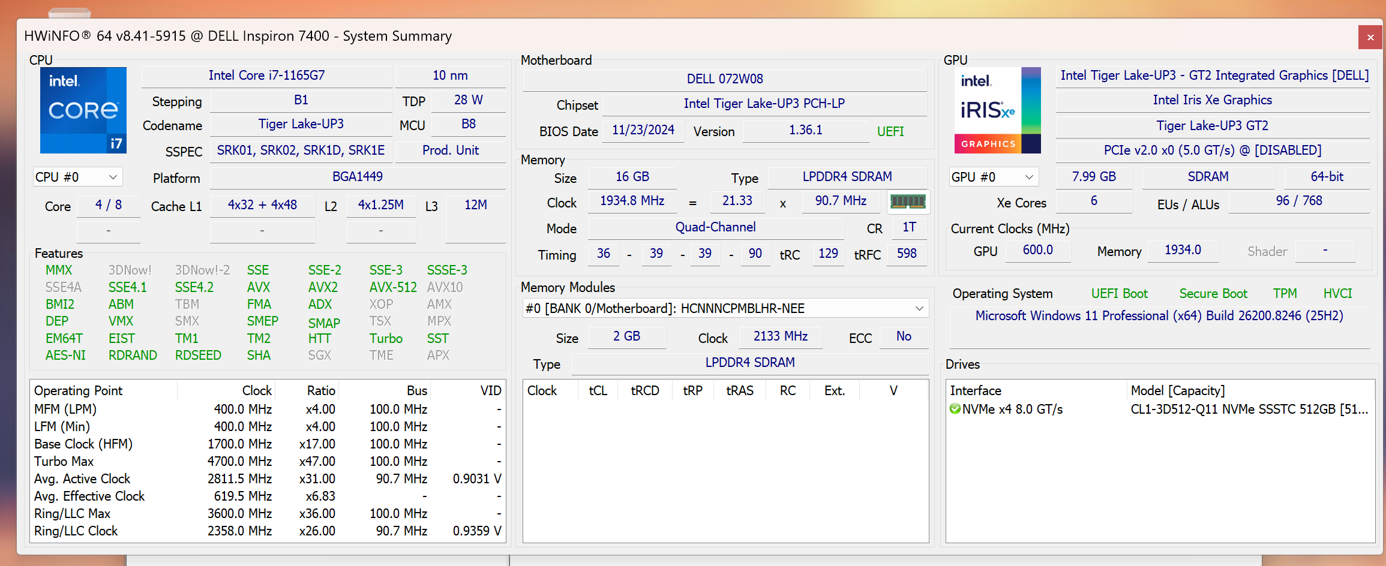Click the 1T command rate value
The width and height of the screenshot is (1386, 566).
point(910,227)
